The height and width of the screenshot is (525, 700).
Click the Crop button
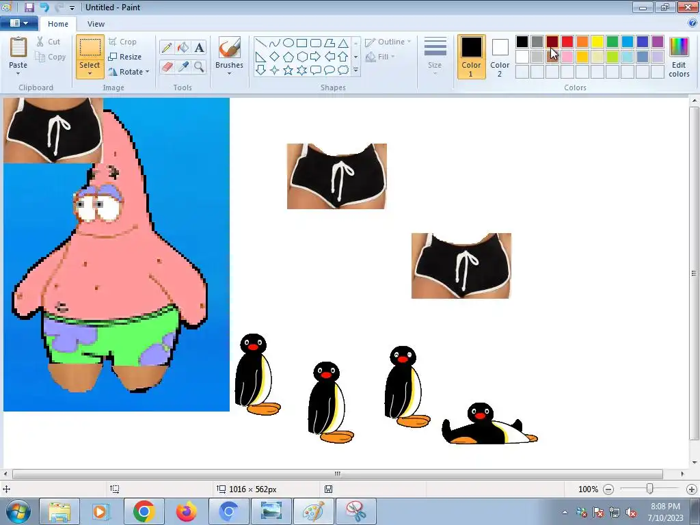point(122,42)
